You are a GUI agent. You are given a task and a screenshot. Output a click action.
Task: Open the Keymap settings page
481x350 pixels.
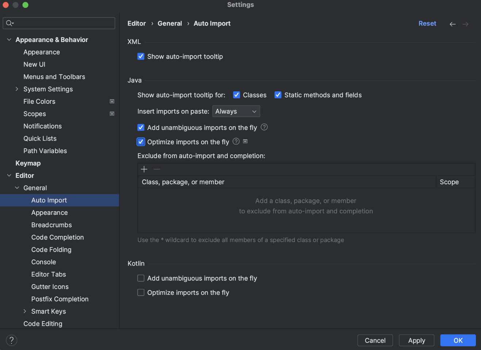point(28,163)
